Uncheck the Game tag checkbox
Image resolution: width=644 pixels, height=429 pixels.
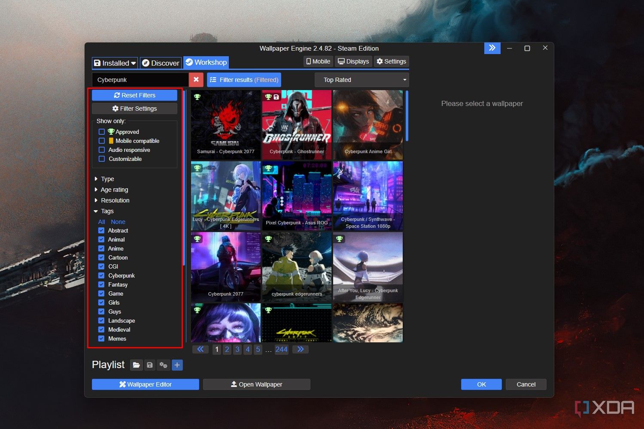pos(101,293)
